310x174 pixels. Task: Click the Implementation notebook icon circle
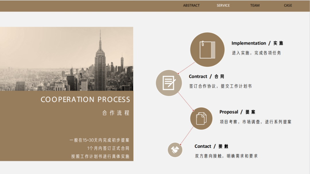pyautogui.click(x=207, y=50)
